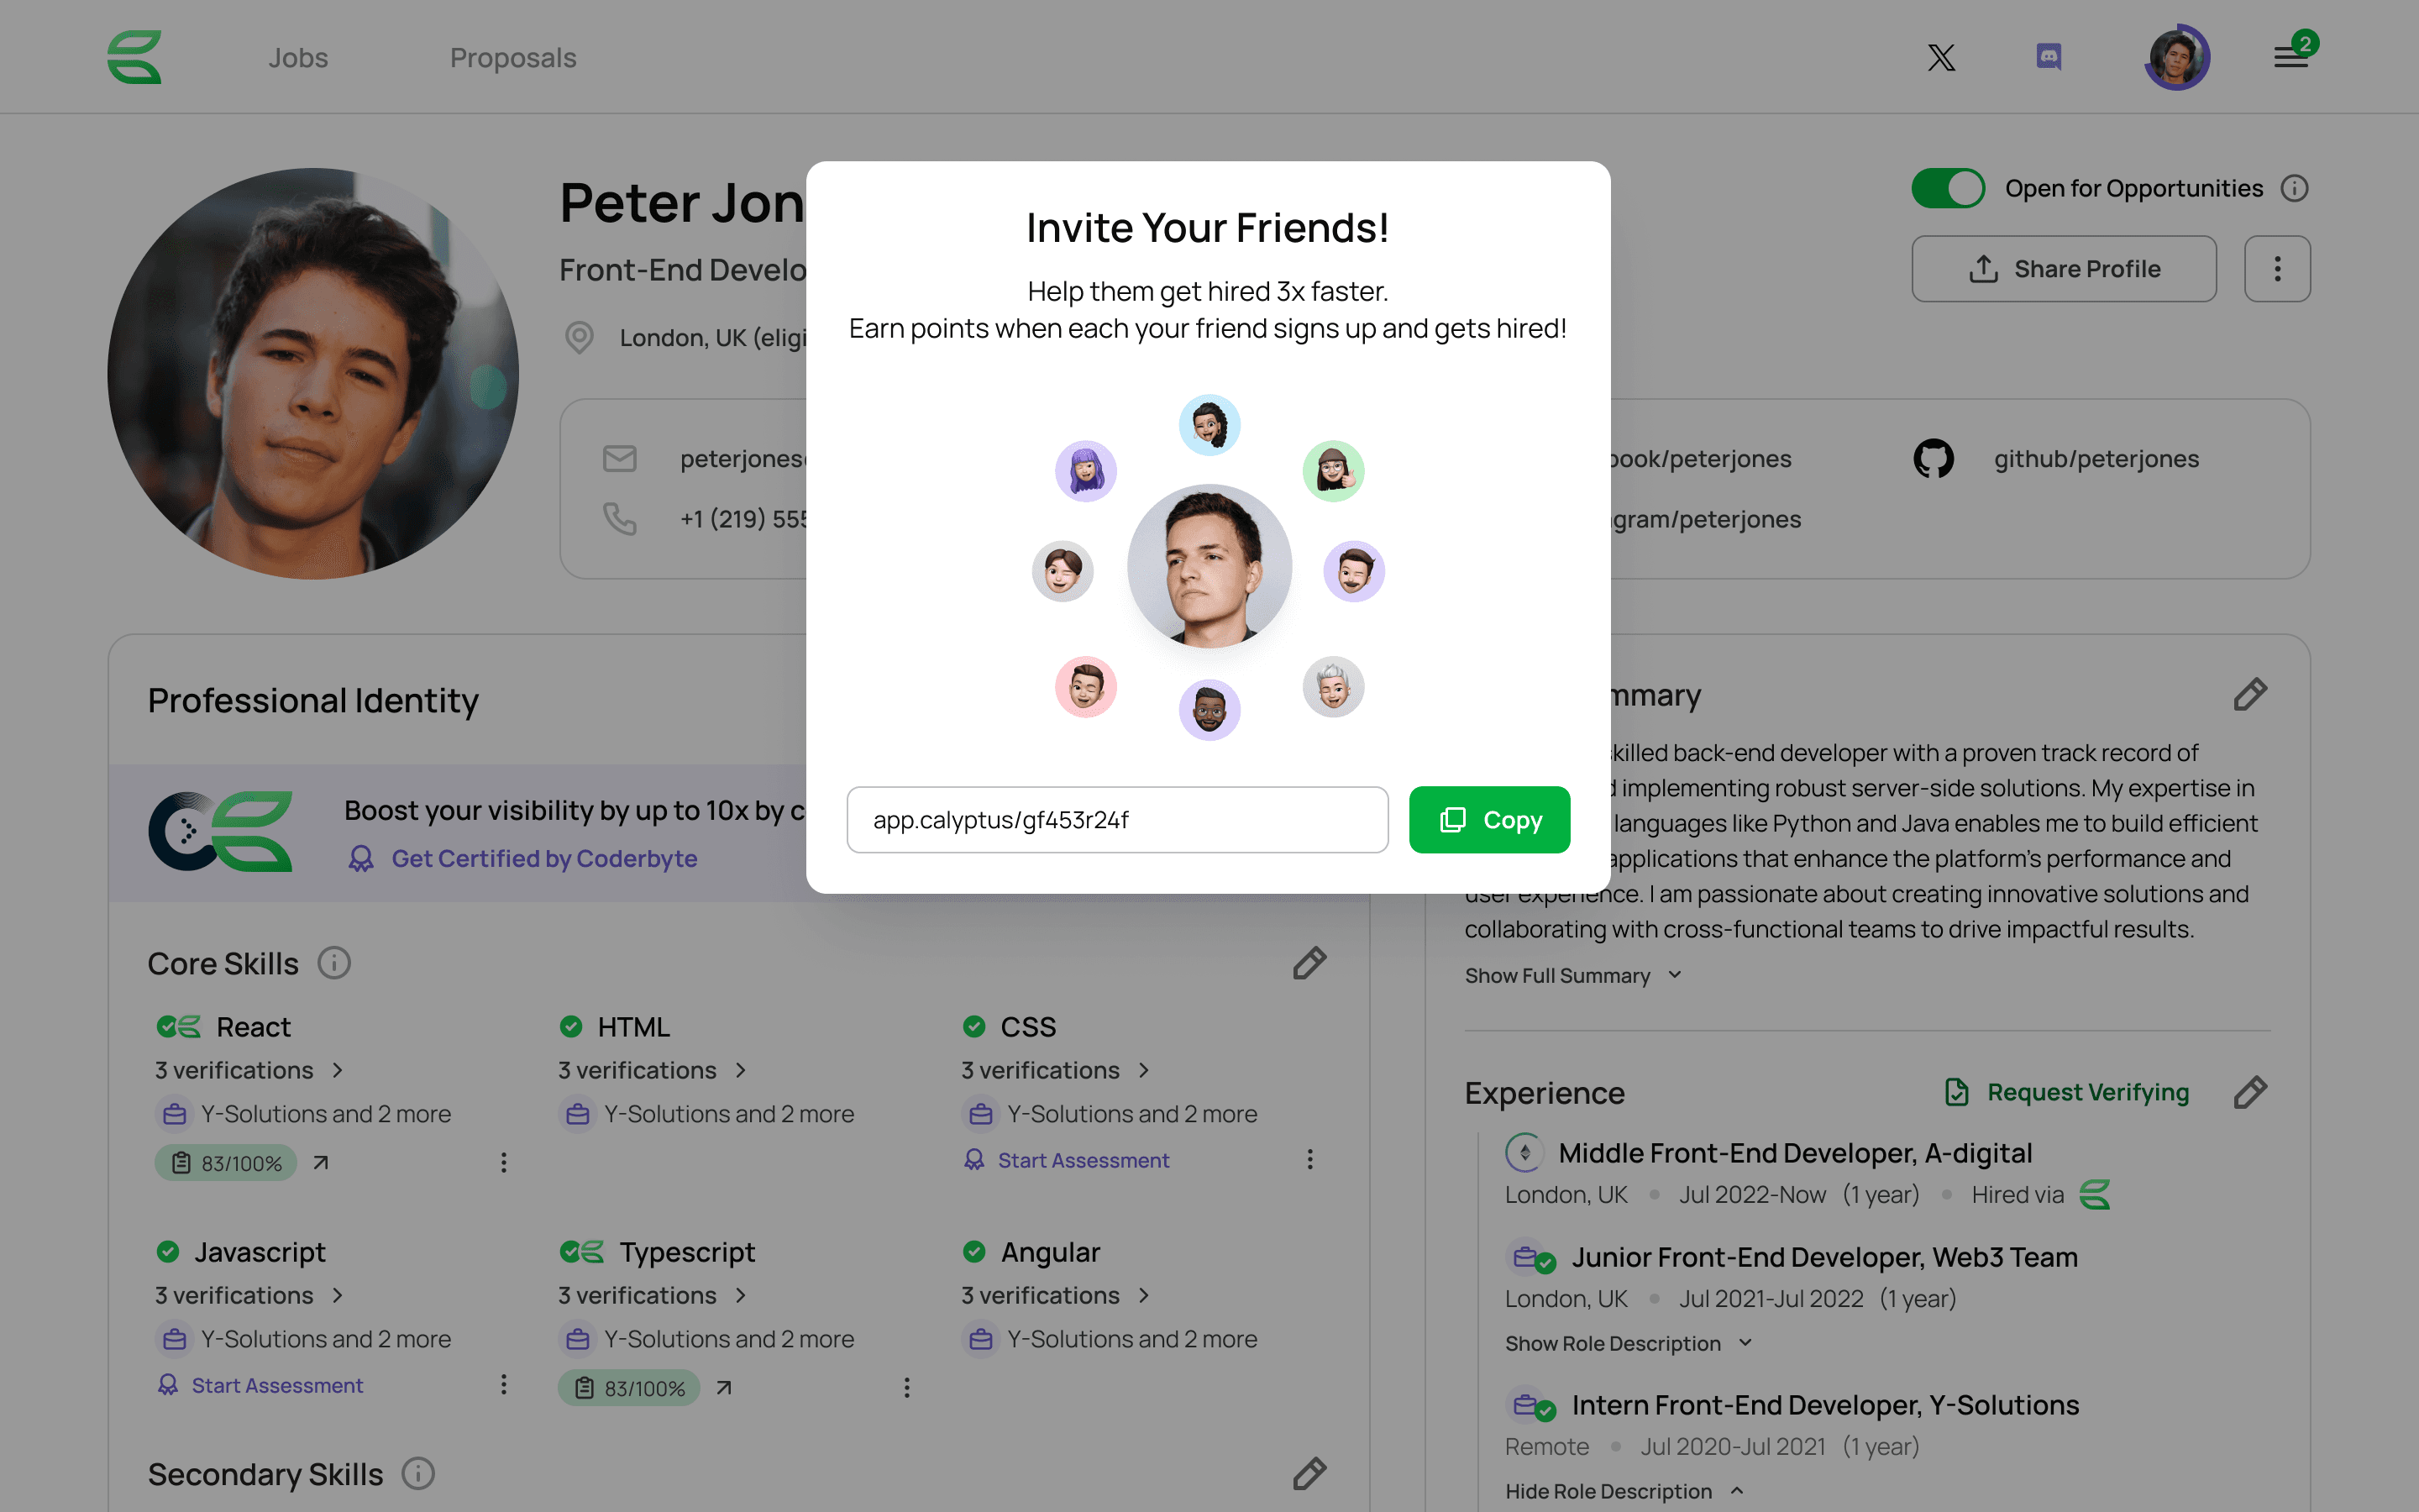Screen dimensions: 2419x1512
Task: Open the hamburger menu with notification badge
Action: click(2292, 56)
